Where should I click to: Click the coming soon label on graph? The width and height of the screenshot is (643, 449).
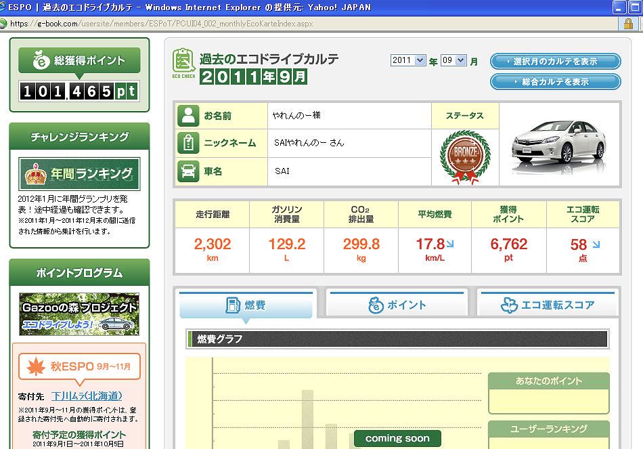[x=397, y=438]
